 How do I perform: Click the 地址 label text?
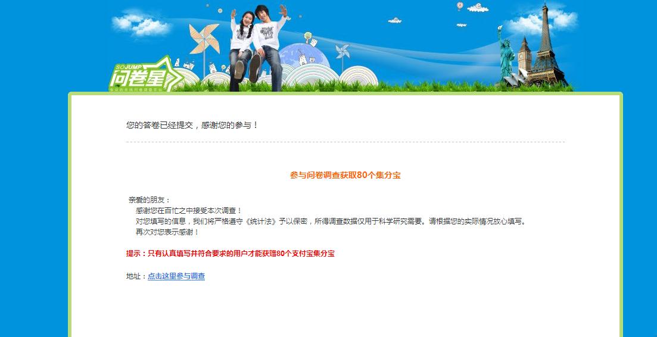point(136,276)
